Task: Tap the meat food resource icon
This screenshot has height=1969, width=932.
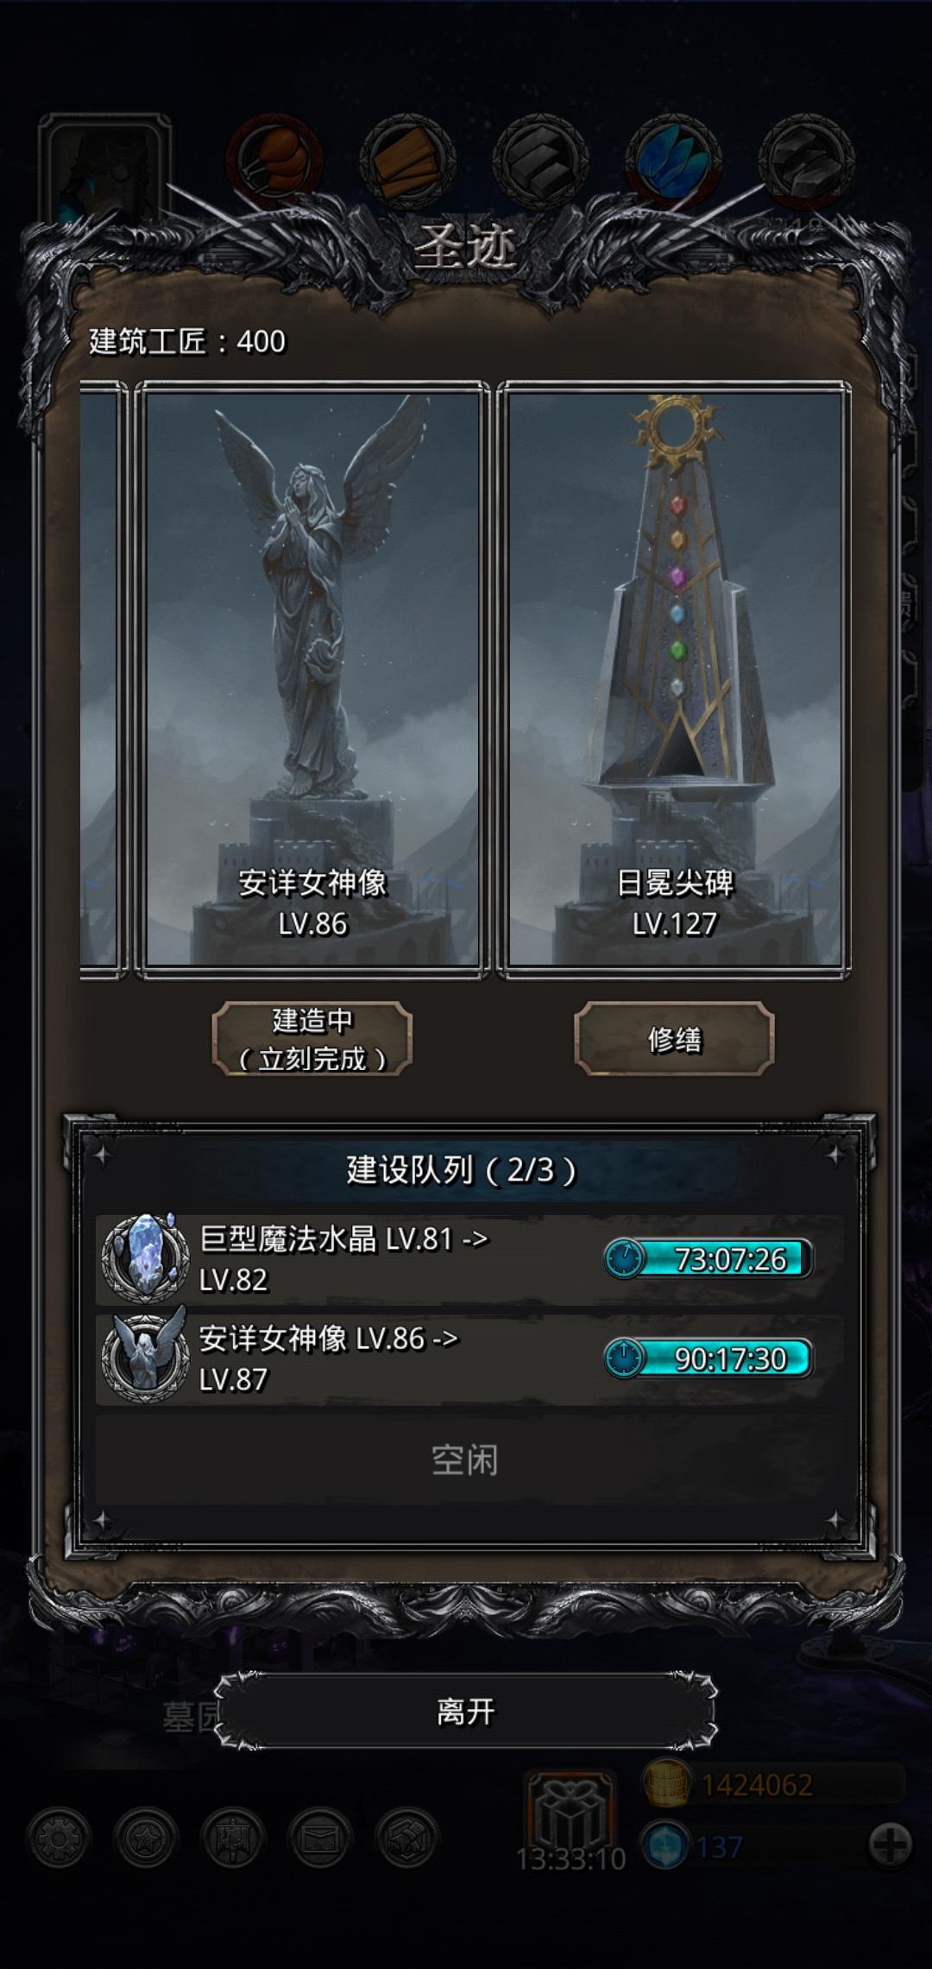Action: pyautogui.click(x=274, y=161)
